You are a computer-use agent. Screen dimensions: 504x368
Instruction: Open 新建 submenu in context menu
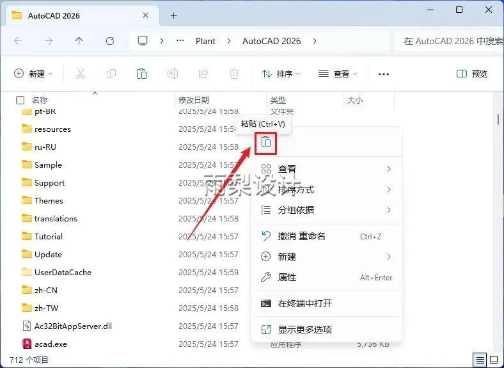(x=327, y=257)
